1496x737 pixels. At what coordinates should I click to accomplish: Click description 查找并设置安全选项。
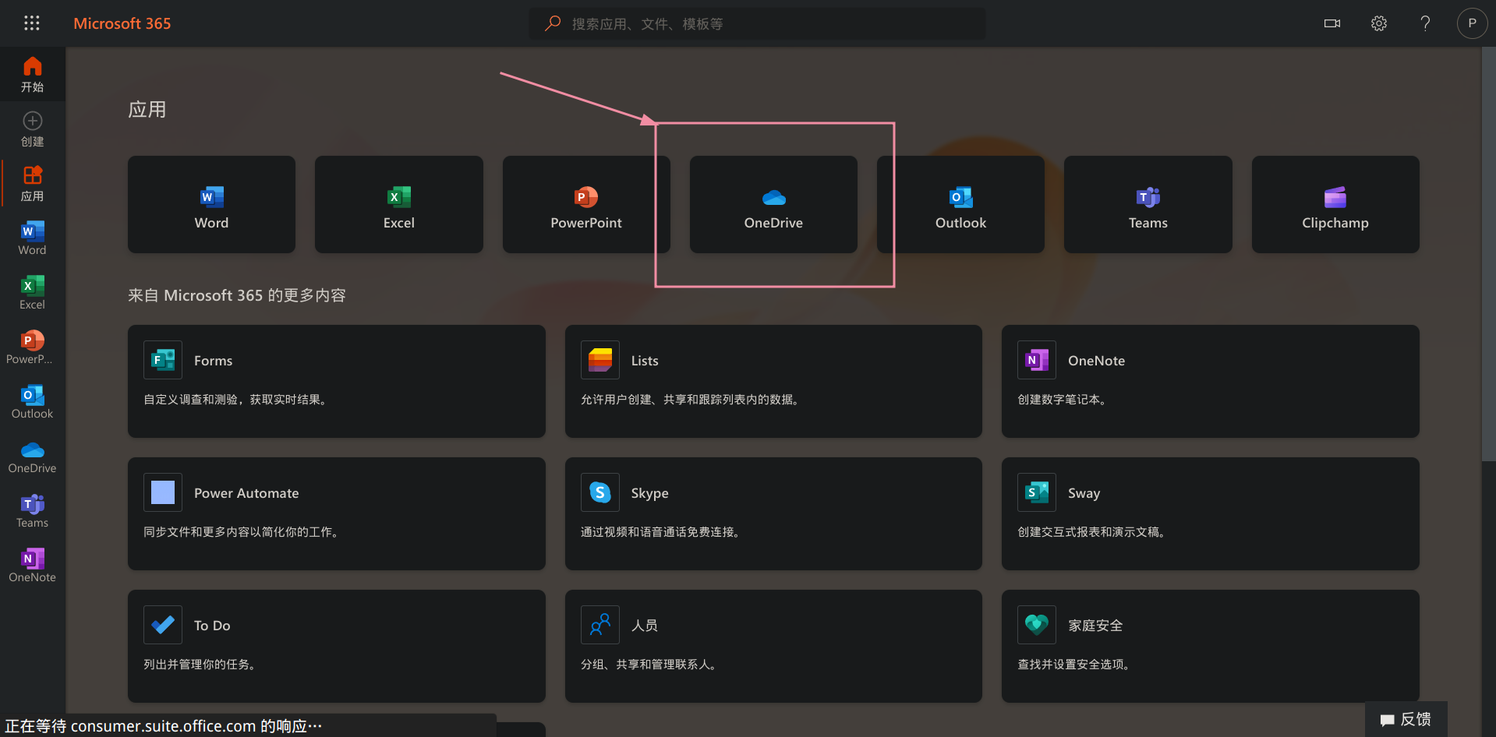pyautogui.click(x=1076, y=665)
